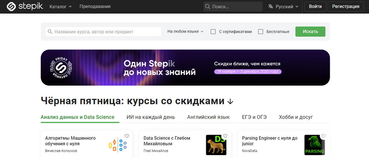This screenshot has height=158, width=369.
Task: Switch to the Английский язык tab
Action: coord(209,117)
